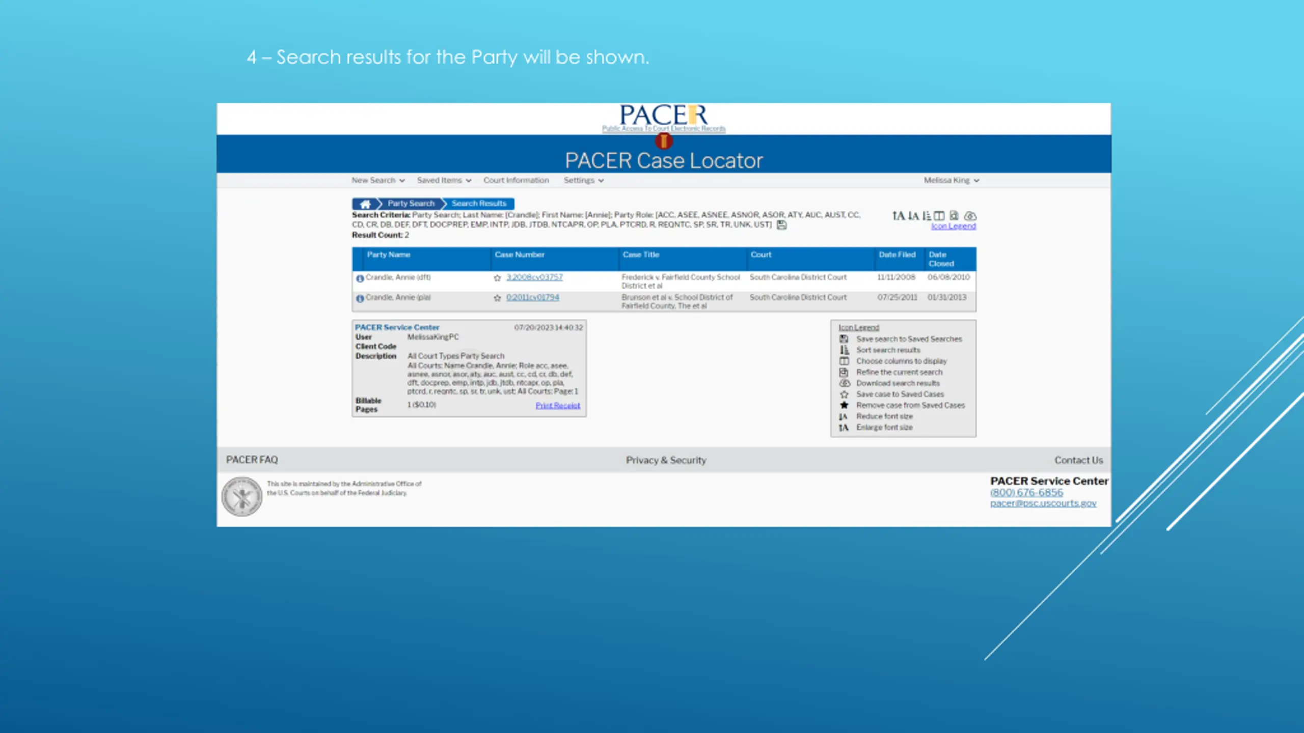The height and width of the screenshot is (733, 1304).
Task: Click South Carolina District Court in first row
Action: point(798,277)
